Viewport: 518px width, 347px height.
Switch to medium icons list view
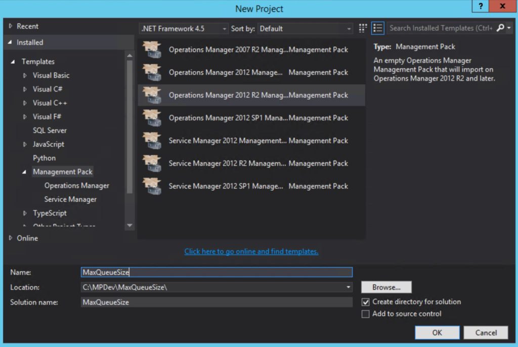tap(377, 28)
